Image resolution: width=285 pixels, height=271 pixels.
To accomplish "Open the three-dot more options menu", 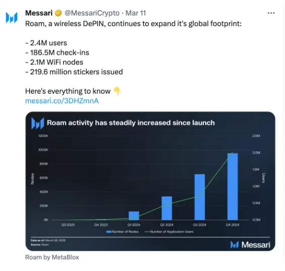I will [x=271, y=13].
